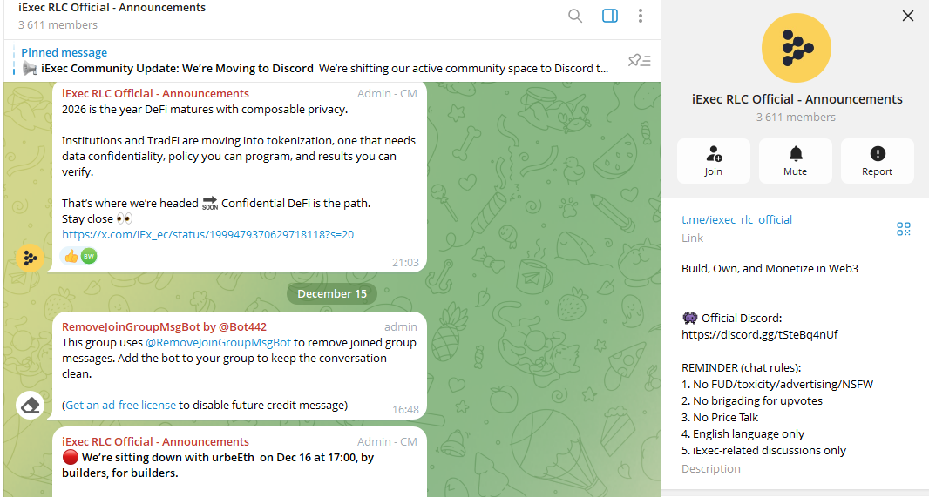The height and width of the screenshot is (497, 929).
Task: Toggle the right info sidebar panel
Action: (610, 16)
